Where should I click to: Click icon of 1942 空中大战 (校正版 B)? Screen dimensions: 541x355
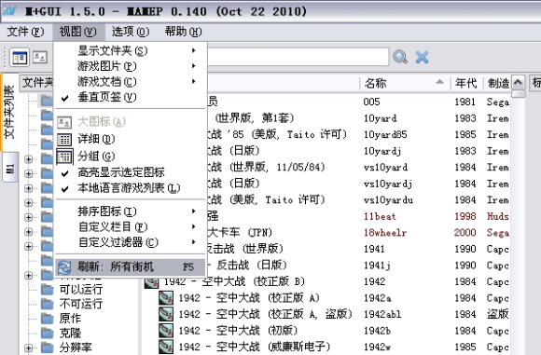click(x=151, y=282)
